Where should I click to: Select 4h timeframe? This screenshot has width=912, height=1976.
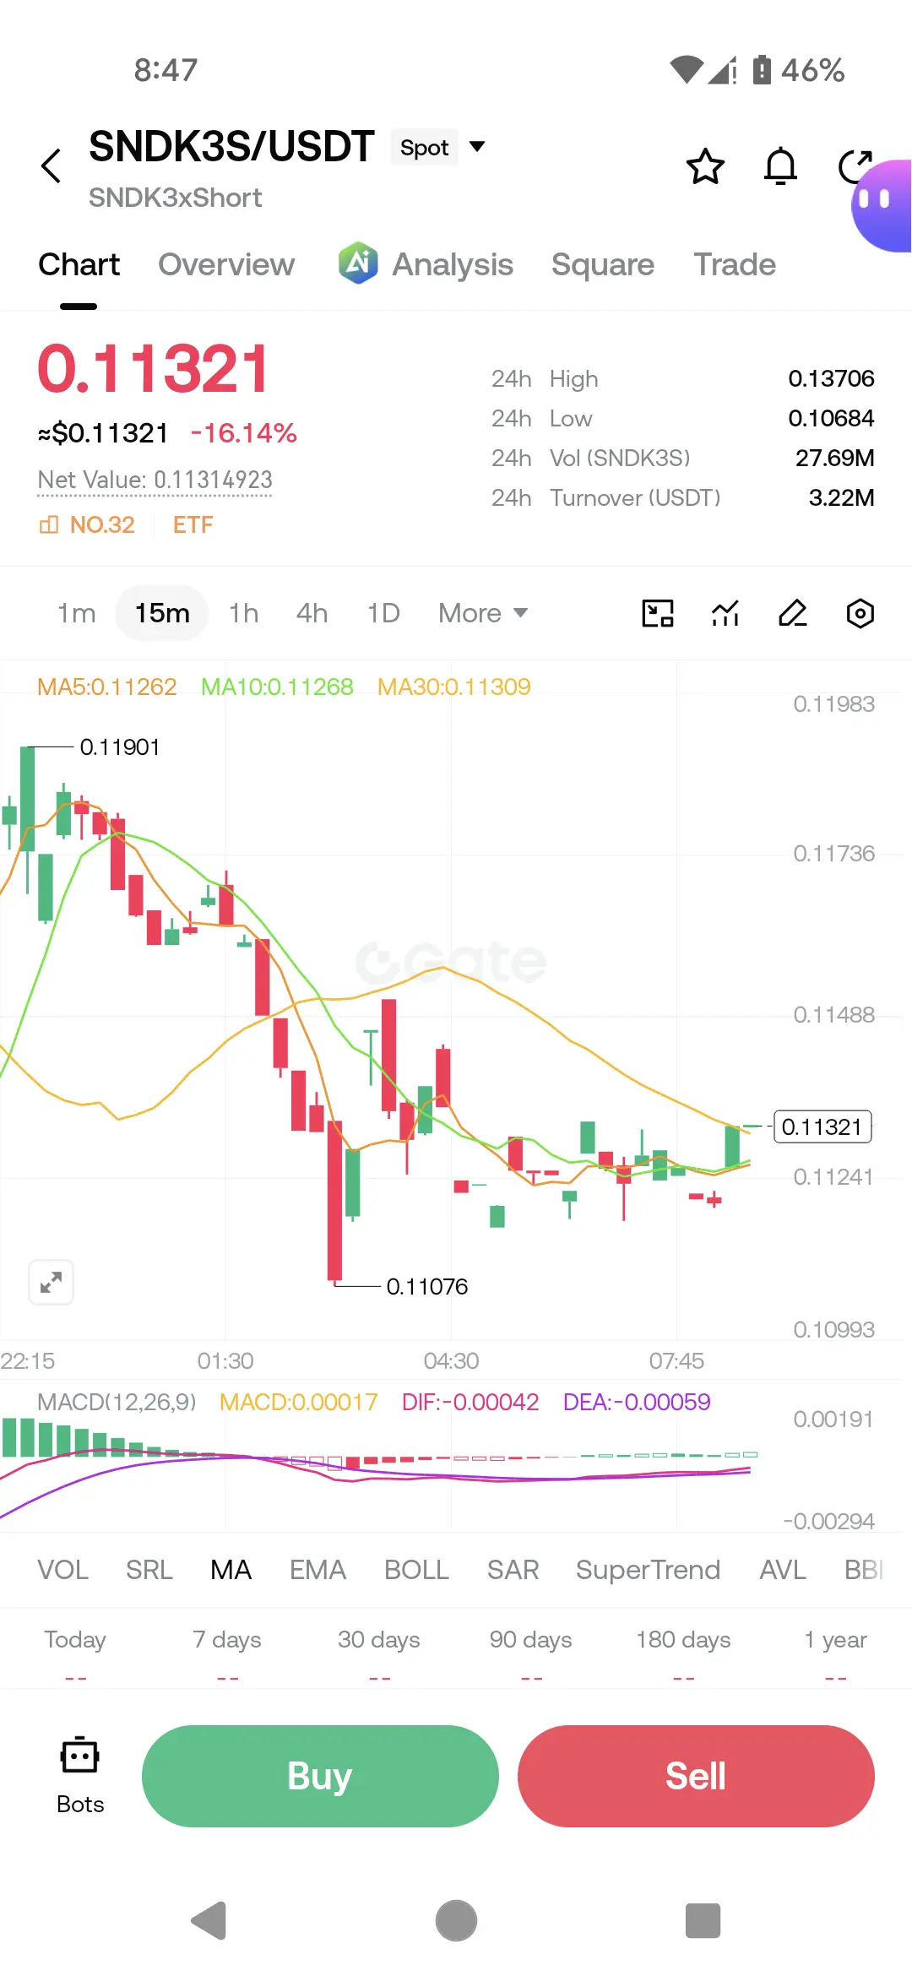coord(312,613)
